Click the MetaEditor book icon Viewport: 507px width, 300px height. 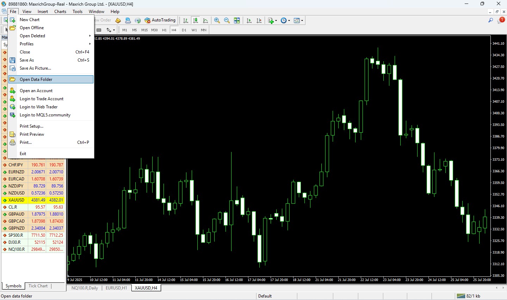(118, 20)
